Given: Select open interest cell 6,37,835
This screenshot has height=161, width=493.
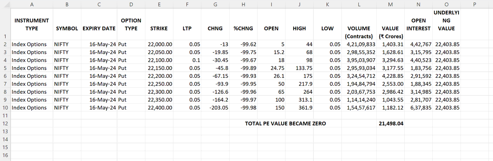Looking at the screenshot, I should (x=419, y=107).
